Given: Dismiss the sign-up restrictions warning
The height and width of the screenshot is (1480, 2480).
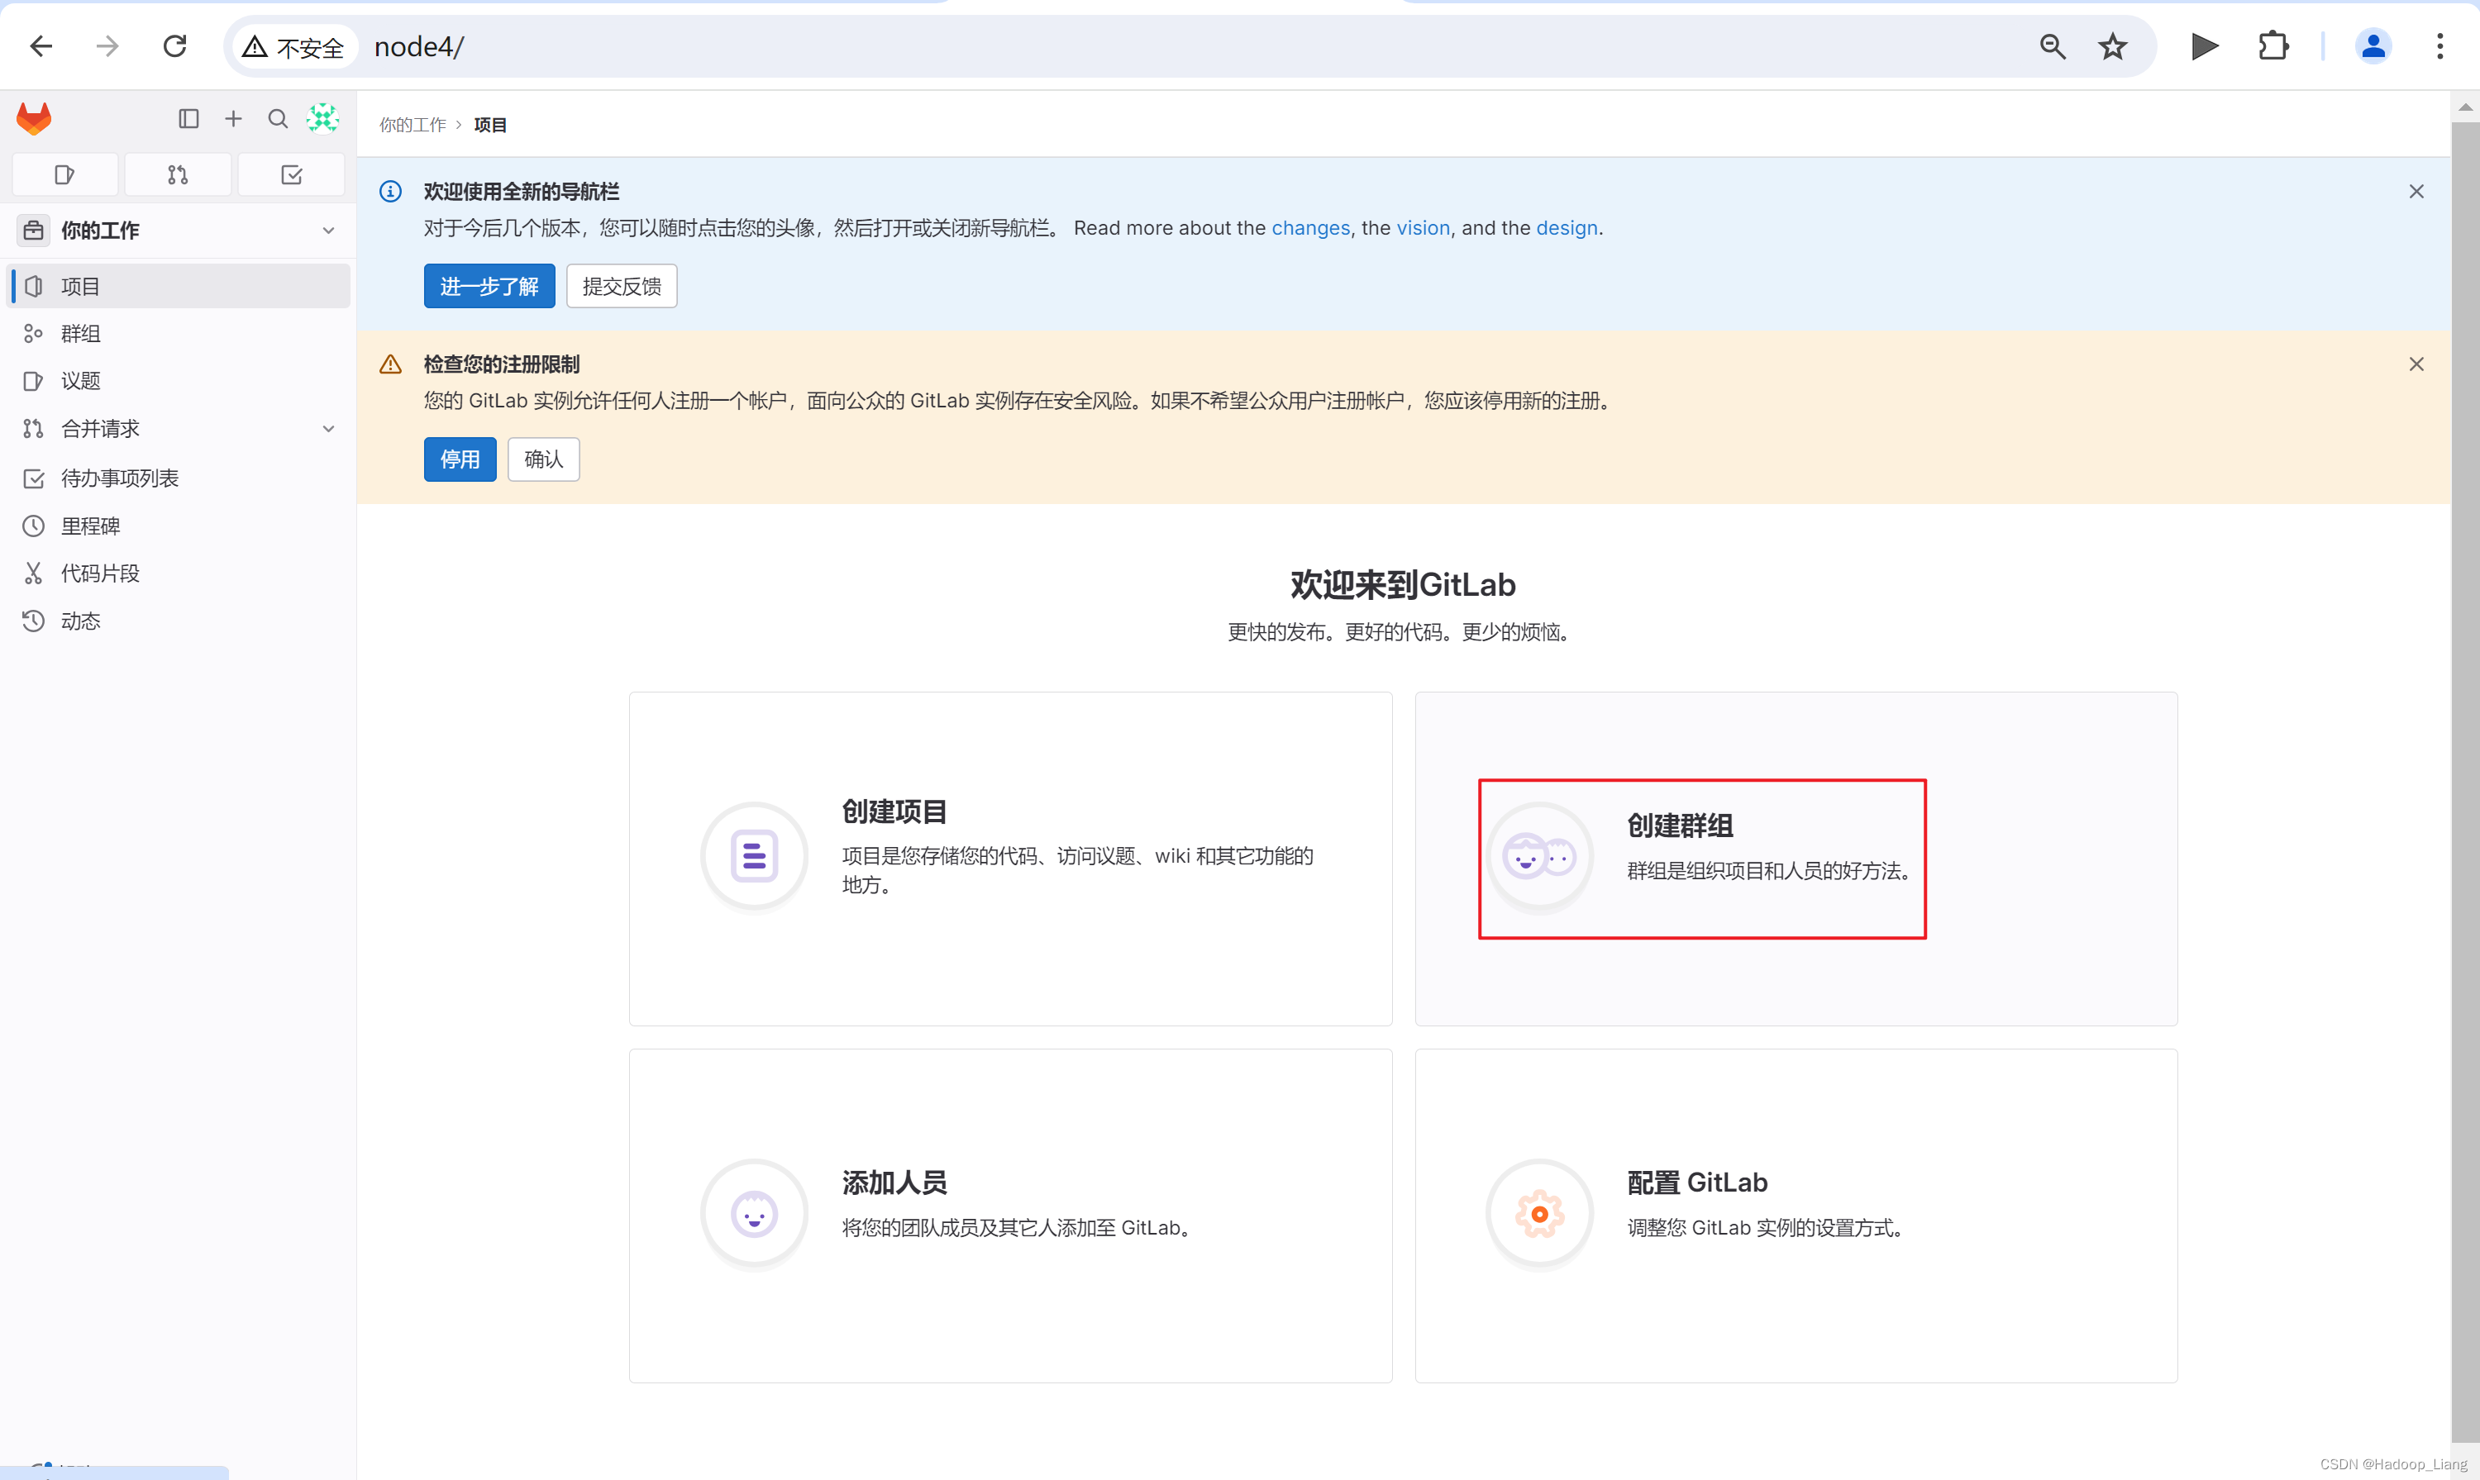Looking at the screenshot, I should [2416, 364].
